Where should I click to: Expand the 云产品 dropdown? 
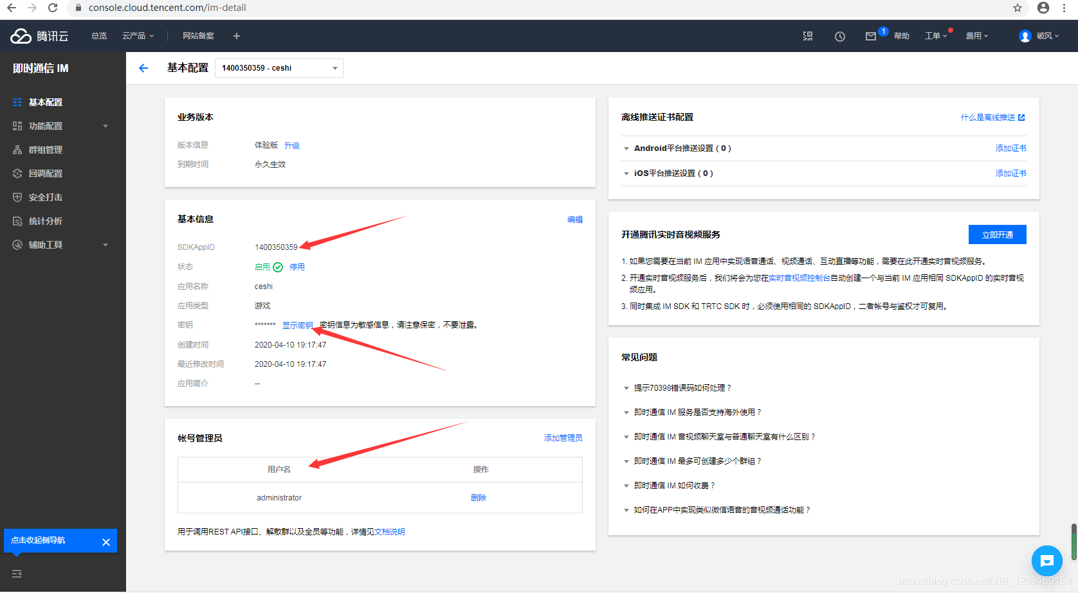(x=138, y=36)
